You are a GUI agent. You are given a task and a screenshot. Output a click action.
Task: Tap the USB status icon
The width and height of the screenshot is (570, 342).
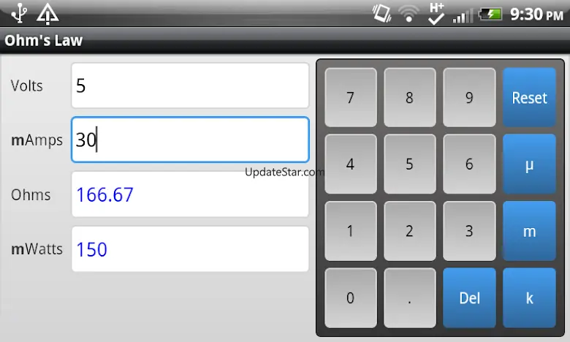[18, 13]
